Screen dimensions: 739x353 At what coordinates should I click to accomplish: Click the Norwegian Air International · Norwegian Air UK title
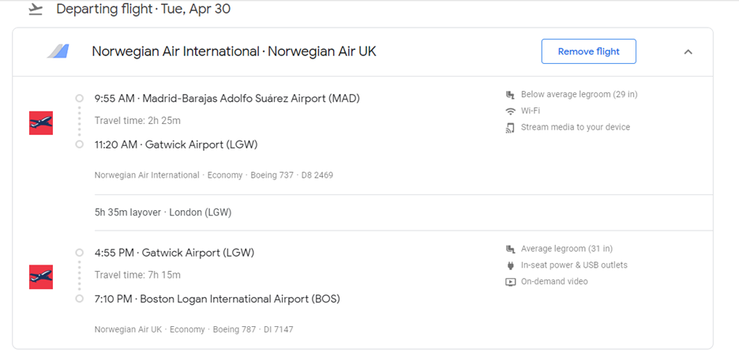(x=234, y=52)
